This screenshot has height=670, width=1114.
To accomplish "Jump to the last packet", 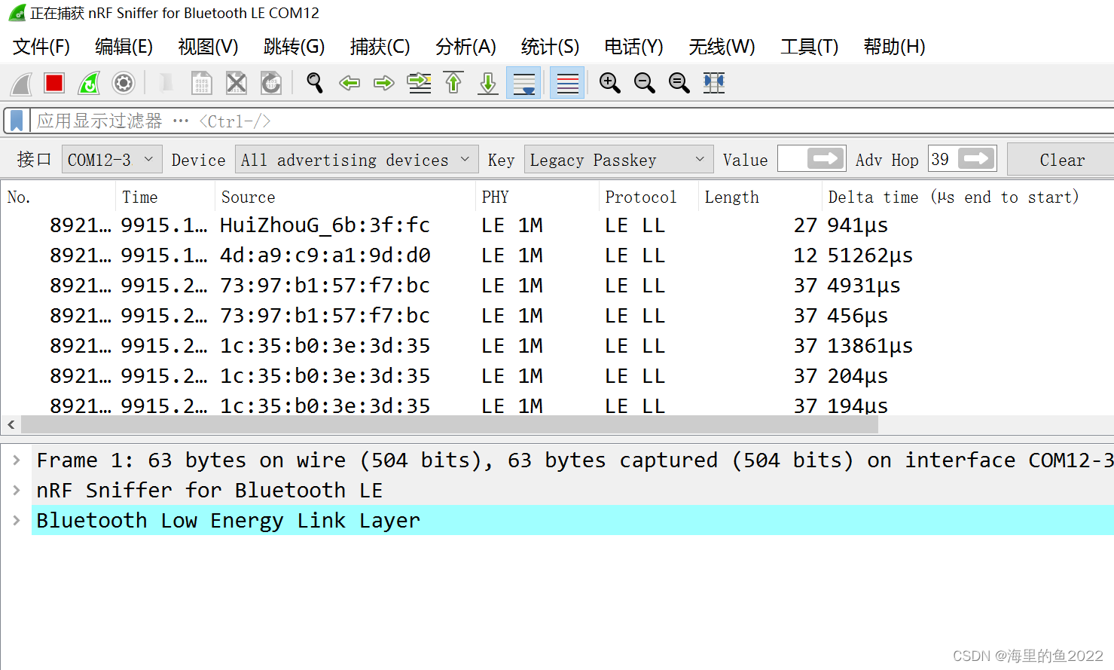I will coord(487,83).
